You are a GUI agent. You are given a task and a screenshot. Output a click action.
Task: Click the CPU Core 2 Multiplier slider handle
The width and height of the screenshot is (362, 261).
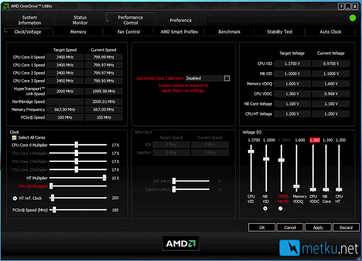(x=76, y=161)
